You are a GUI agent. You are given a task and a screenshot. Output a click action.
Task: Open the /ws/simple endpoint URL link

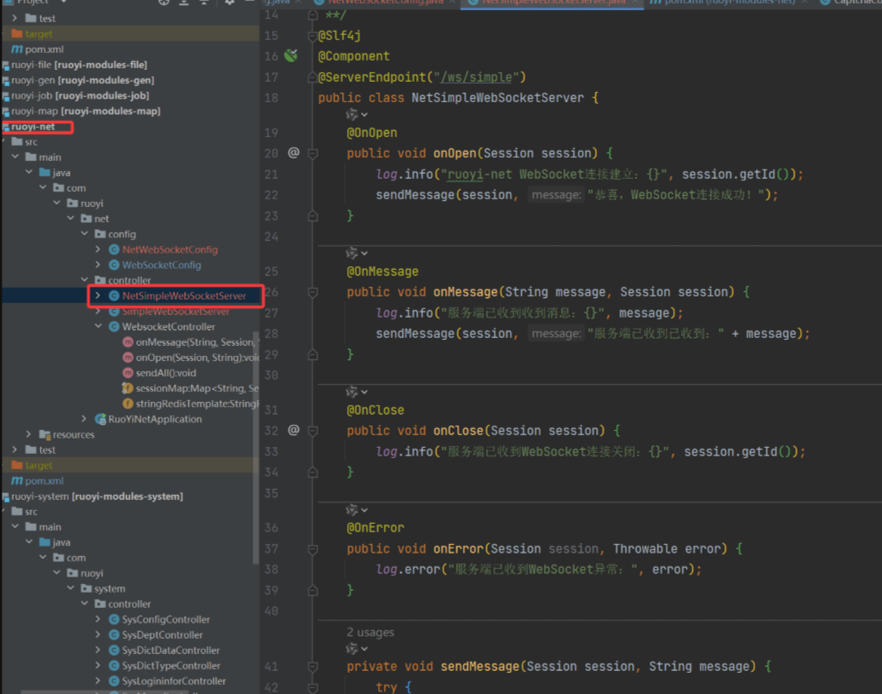pos(476,77)
